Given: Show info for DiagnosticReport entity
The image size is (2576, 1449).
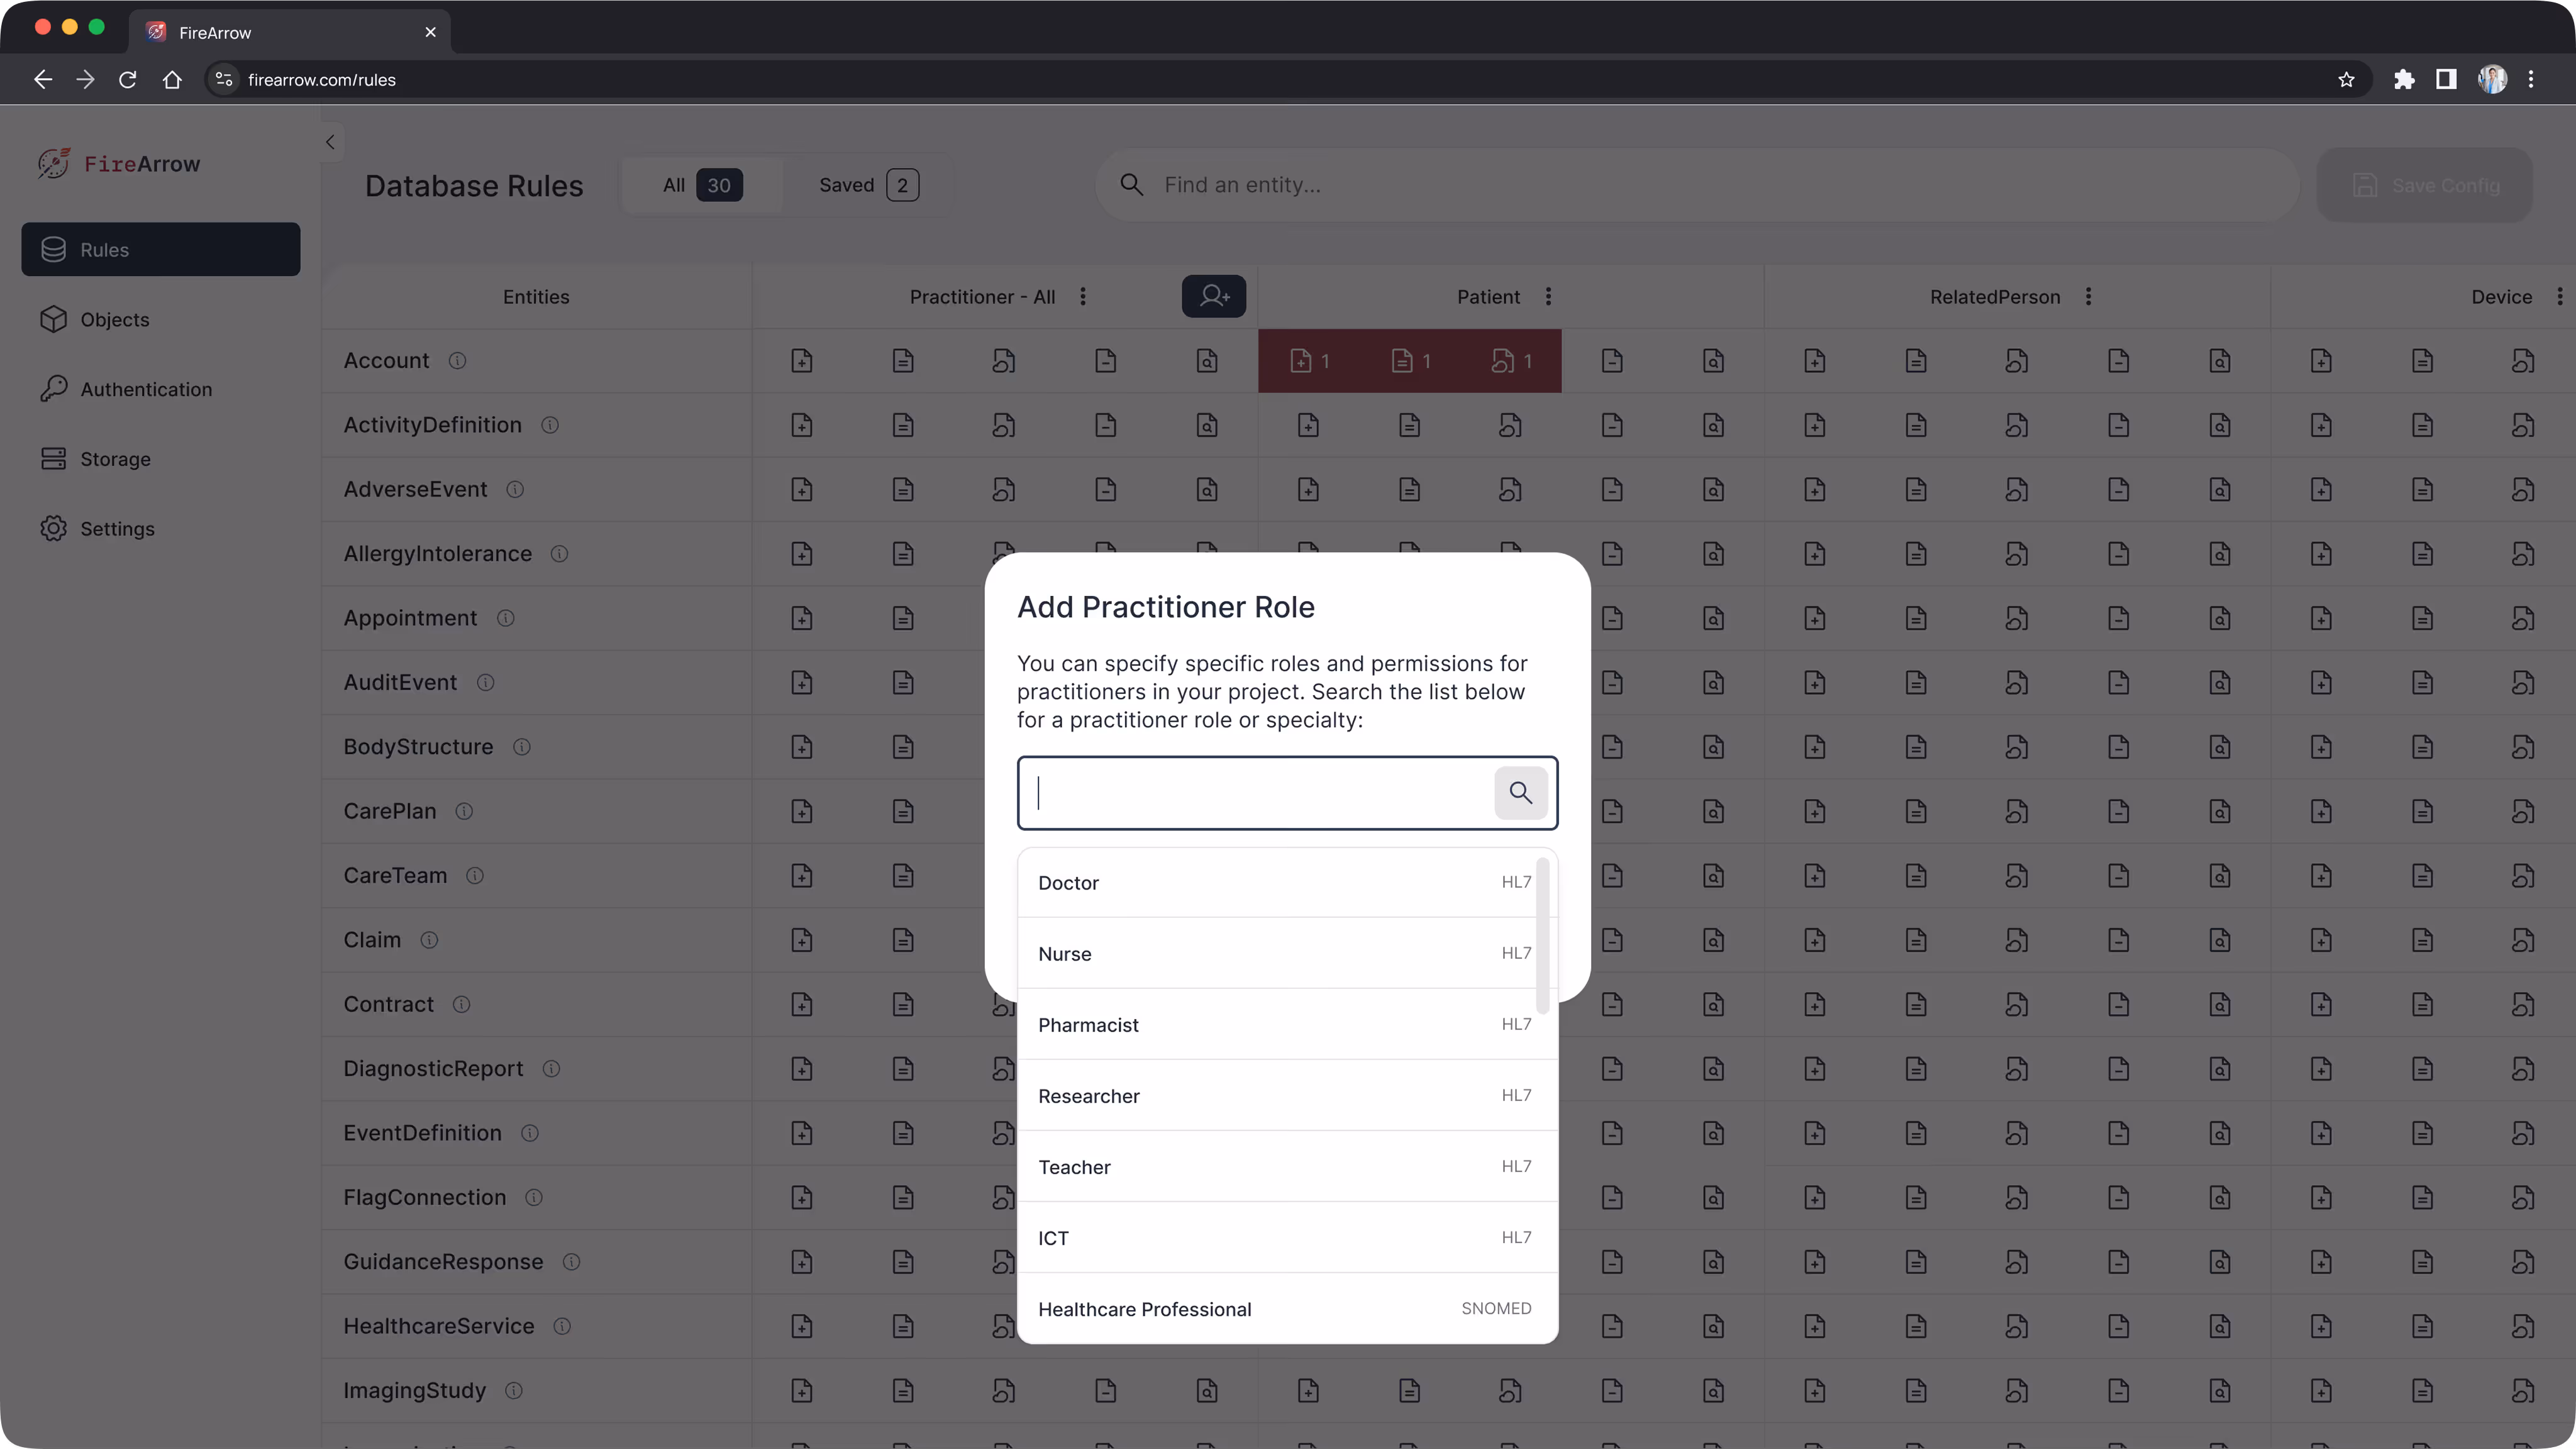Looking at the screenshot, I should click(551, 1069).
